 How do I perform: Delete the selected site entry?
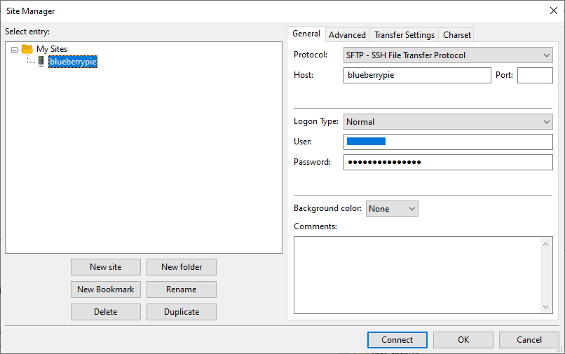(106, 312)
